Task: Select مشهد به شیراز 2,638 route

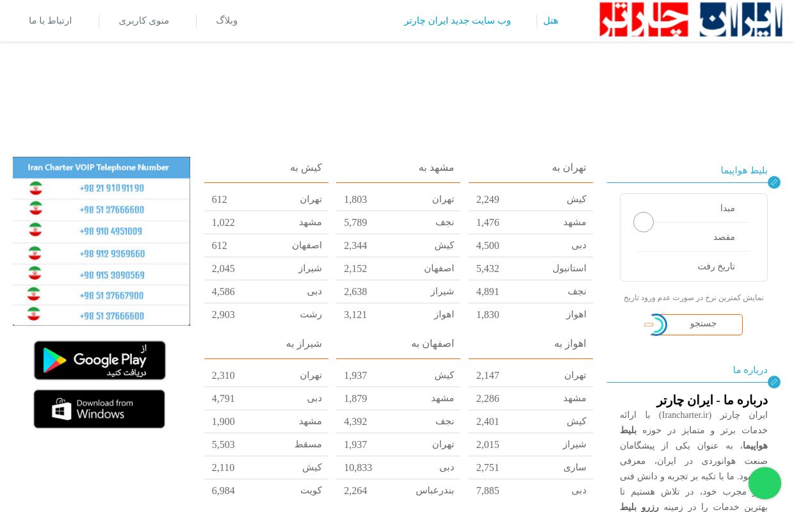Action: point(398,292)
